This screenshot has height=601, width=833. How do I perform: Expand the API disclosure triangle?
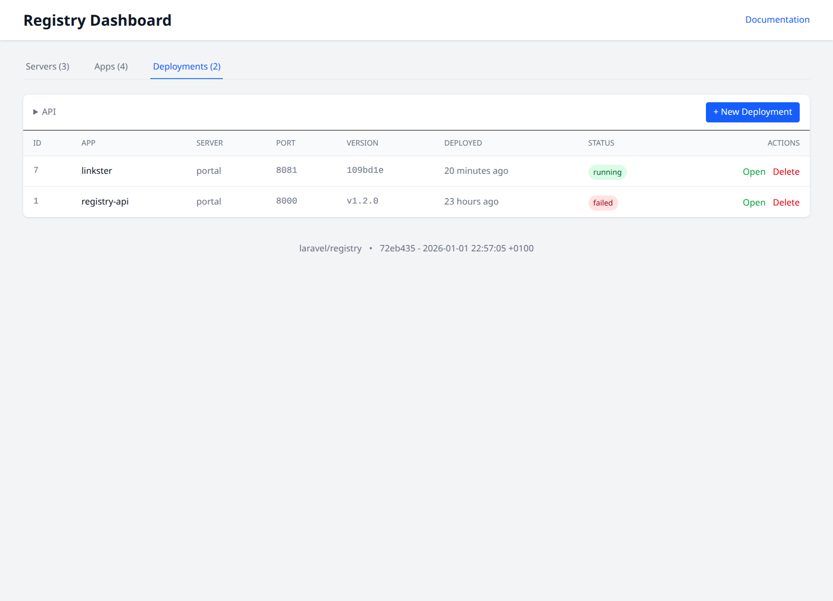(36, 112)
